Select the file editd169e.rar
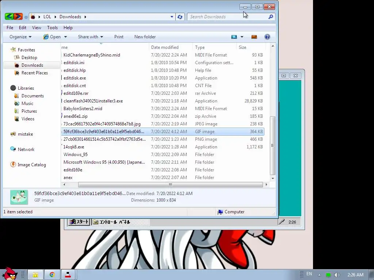This screenshot has width=374, height=280. [x=76, y=93]
